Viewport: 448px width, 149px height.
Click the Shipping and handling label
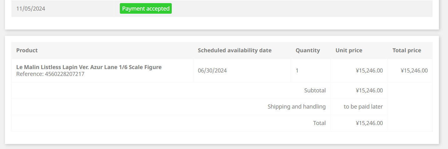tap(297, 107)
